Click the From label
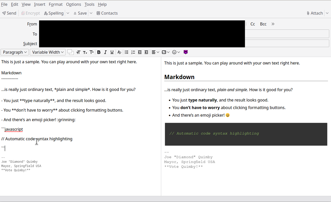 pos(32,24)
